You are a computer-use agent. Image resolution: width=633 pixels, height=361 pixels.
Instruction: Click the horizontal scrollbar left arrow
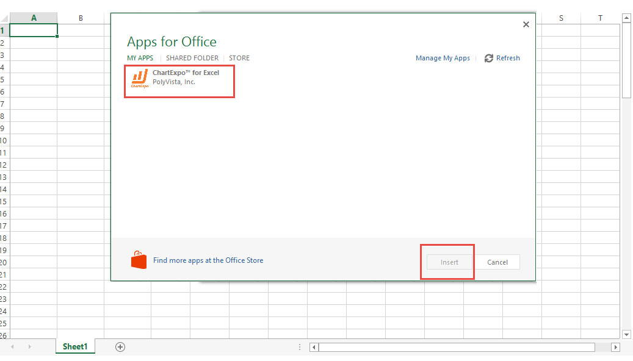(314, 347)
